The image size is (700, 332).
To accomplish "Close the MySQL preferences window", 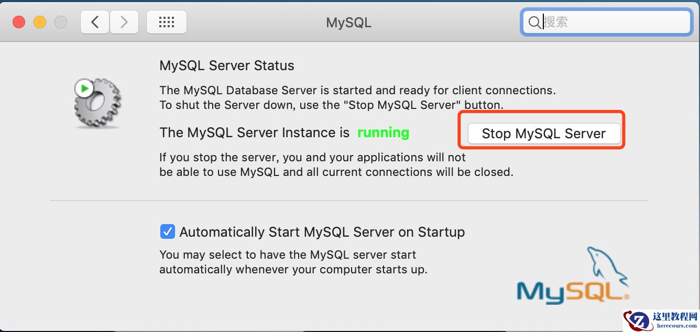I will (x=19, y=22).
